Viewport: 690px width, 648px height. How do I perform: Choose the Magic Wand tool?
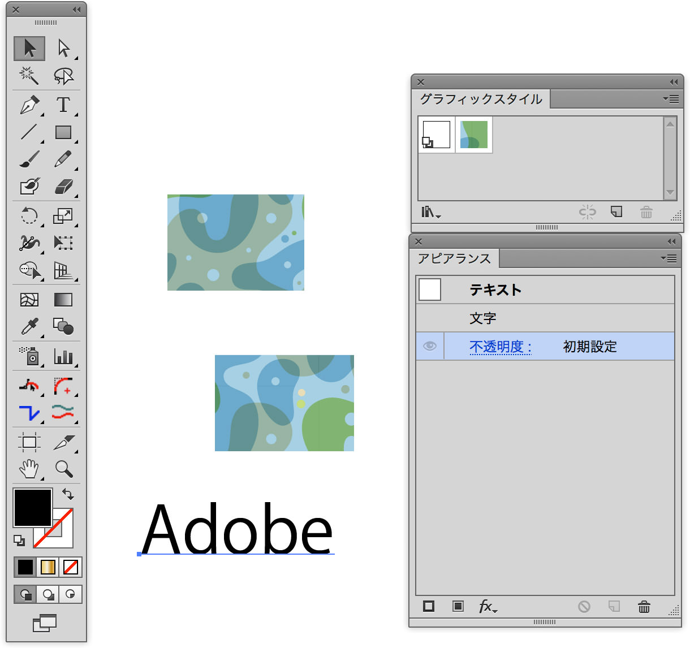(x=29, y=76)
